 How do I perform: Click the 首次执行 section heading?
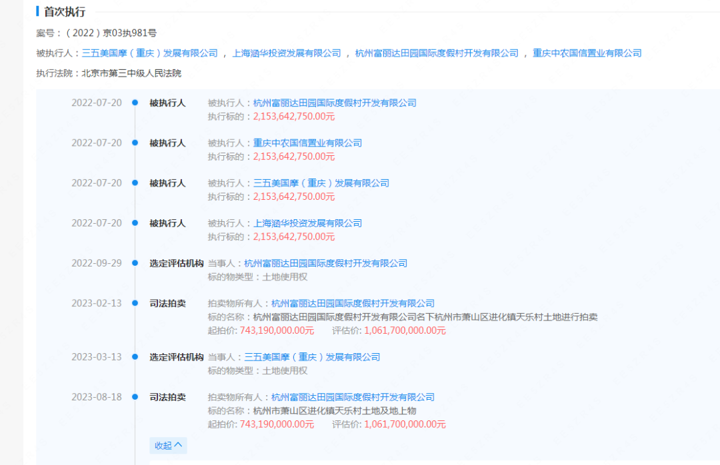[x=64, y=12]
